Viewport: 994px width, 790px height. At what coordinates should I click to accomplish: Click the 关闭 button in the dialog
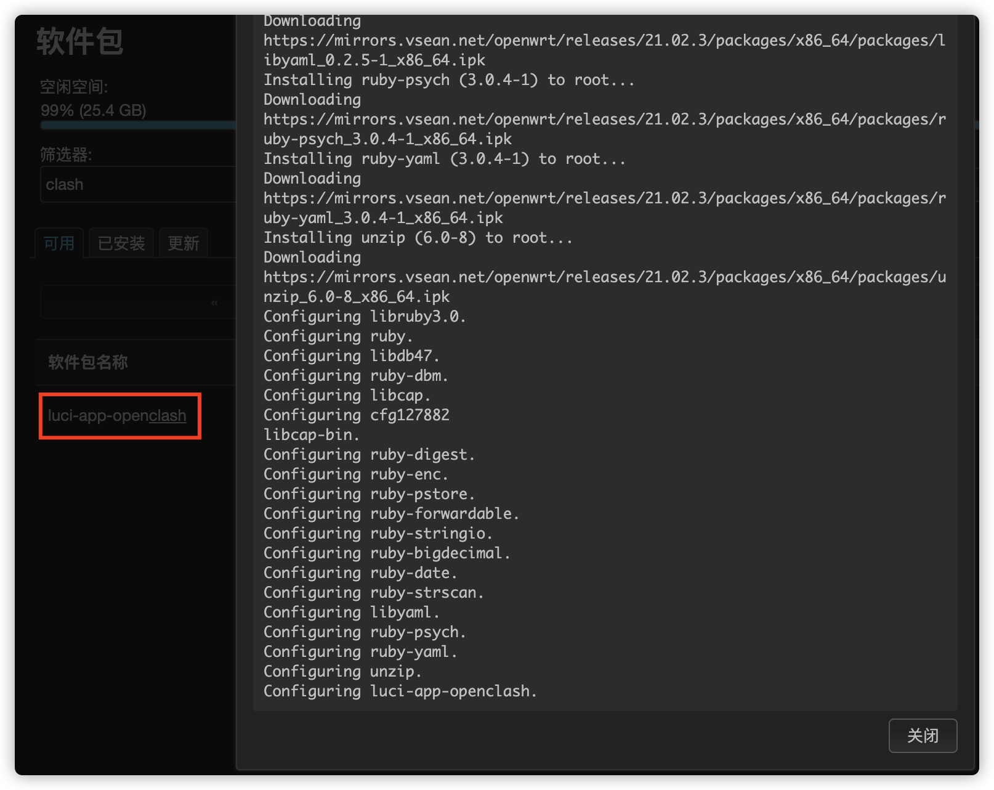pyautogui.click(x=923, y=735)
